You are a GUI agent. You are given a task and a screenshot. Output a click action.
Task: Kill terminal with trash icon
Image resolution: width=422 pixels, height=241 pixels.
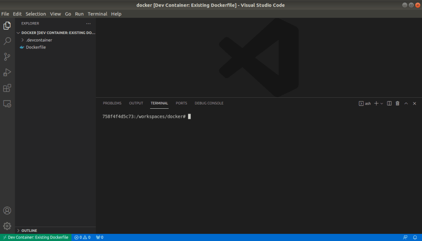pos(398,103)
